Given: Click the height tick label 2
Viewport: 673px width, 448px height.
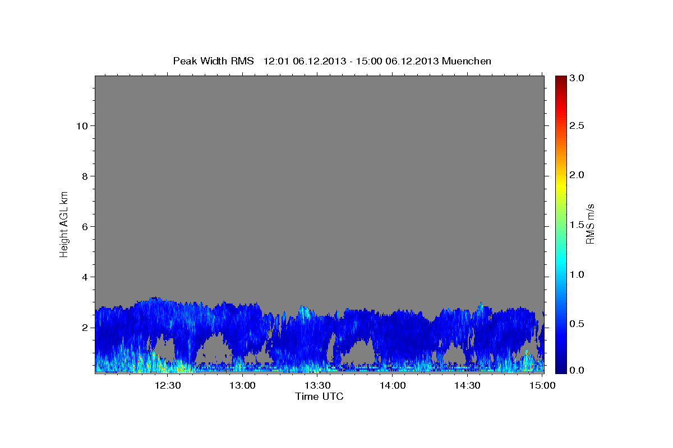Looking at the screenshot, I should tap(85, 328).
